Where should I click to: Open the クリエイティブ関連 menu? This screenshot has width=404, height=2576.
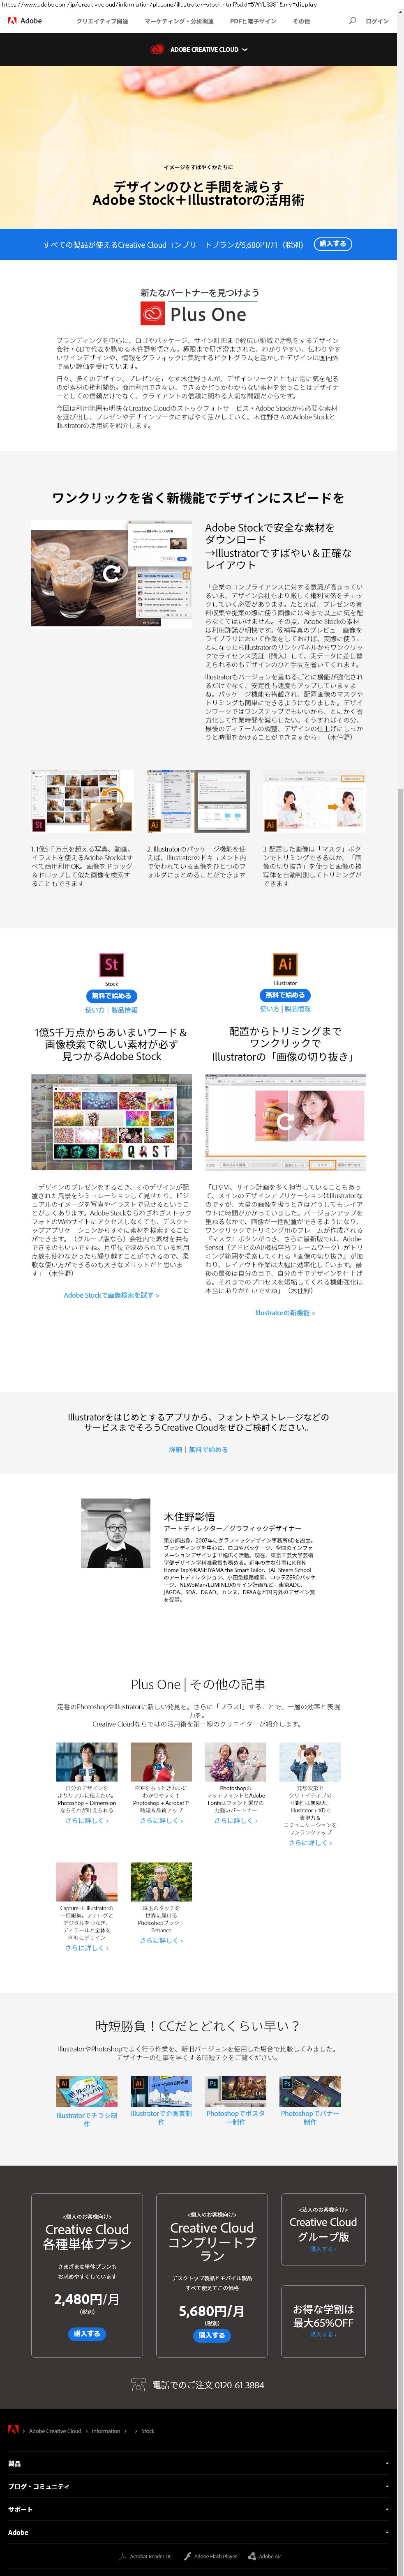pos(102,21)
